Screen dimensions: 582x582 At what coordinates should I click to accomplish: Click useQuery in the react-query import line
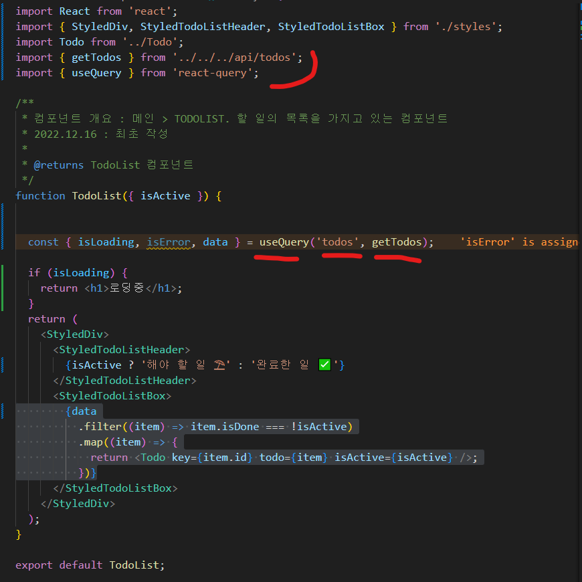click(96, 73)
